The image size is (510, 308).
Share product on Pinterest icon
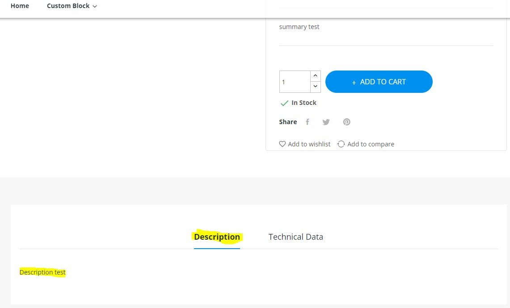point(347,122)
